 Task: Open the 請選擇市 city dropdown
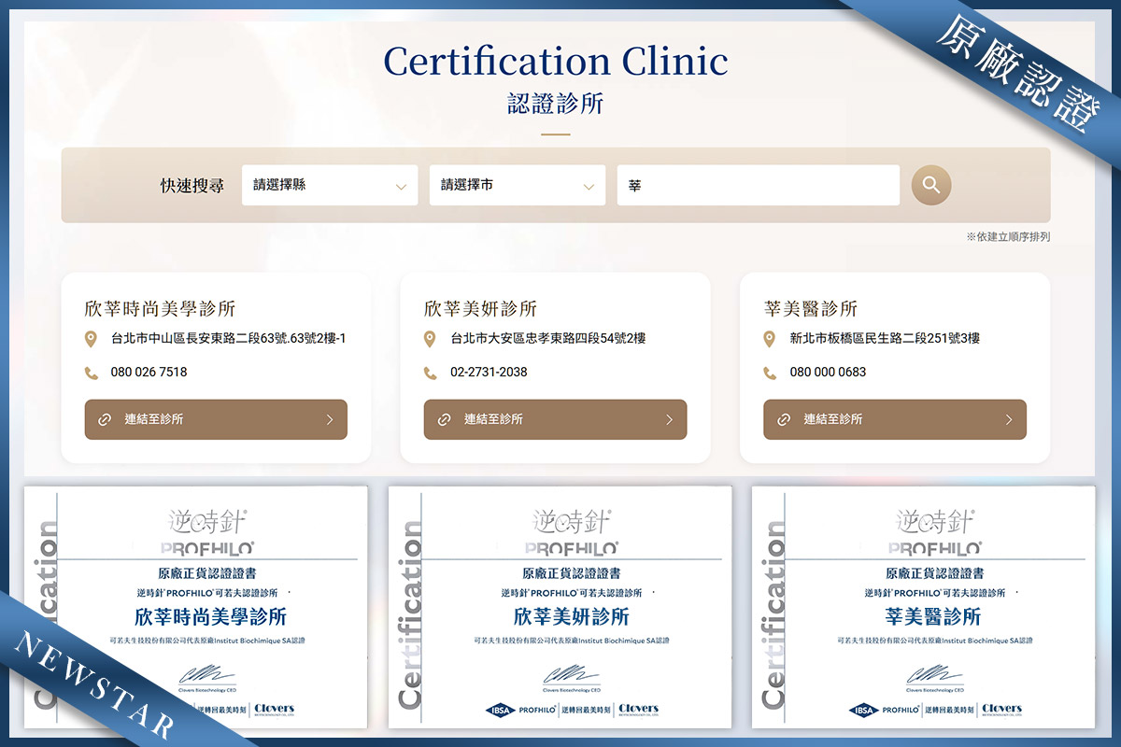click(x=517, y=186)
